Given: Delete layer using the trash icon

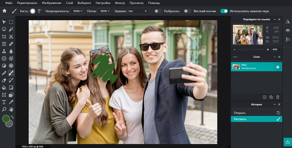Looking at the screenshot, I should [278, 97].
